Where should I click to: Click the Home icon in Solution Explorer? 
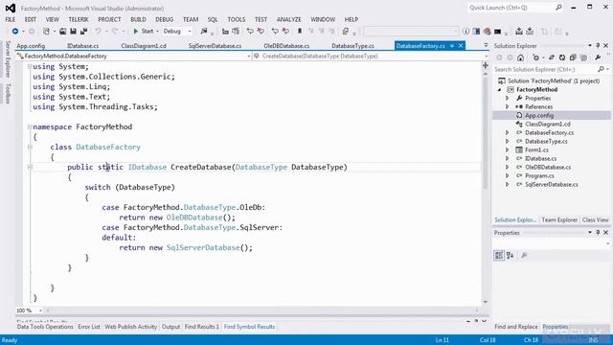pyautogui.click(x=520, y=57)
